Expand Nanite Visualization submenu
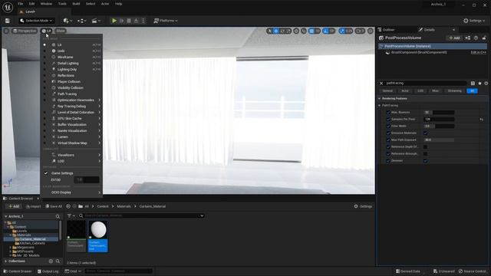This screenshot has width=491, height=276. (71, 131)
